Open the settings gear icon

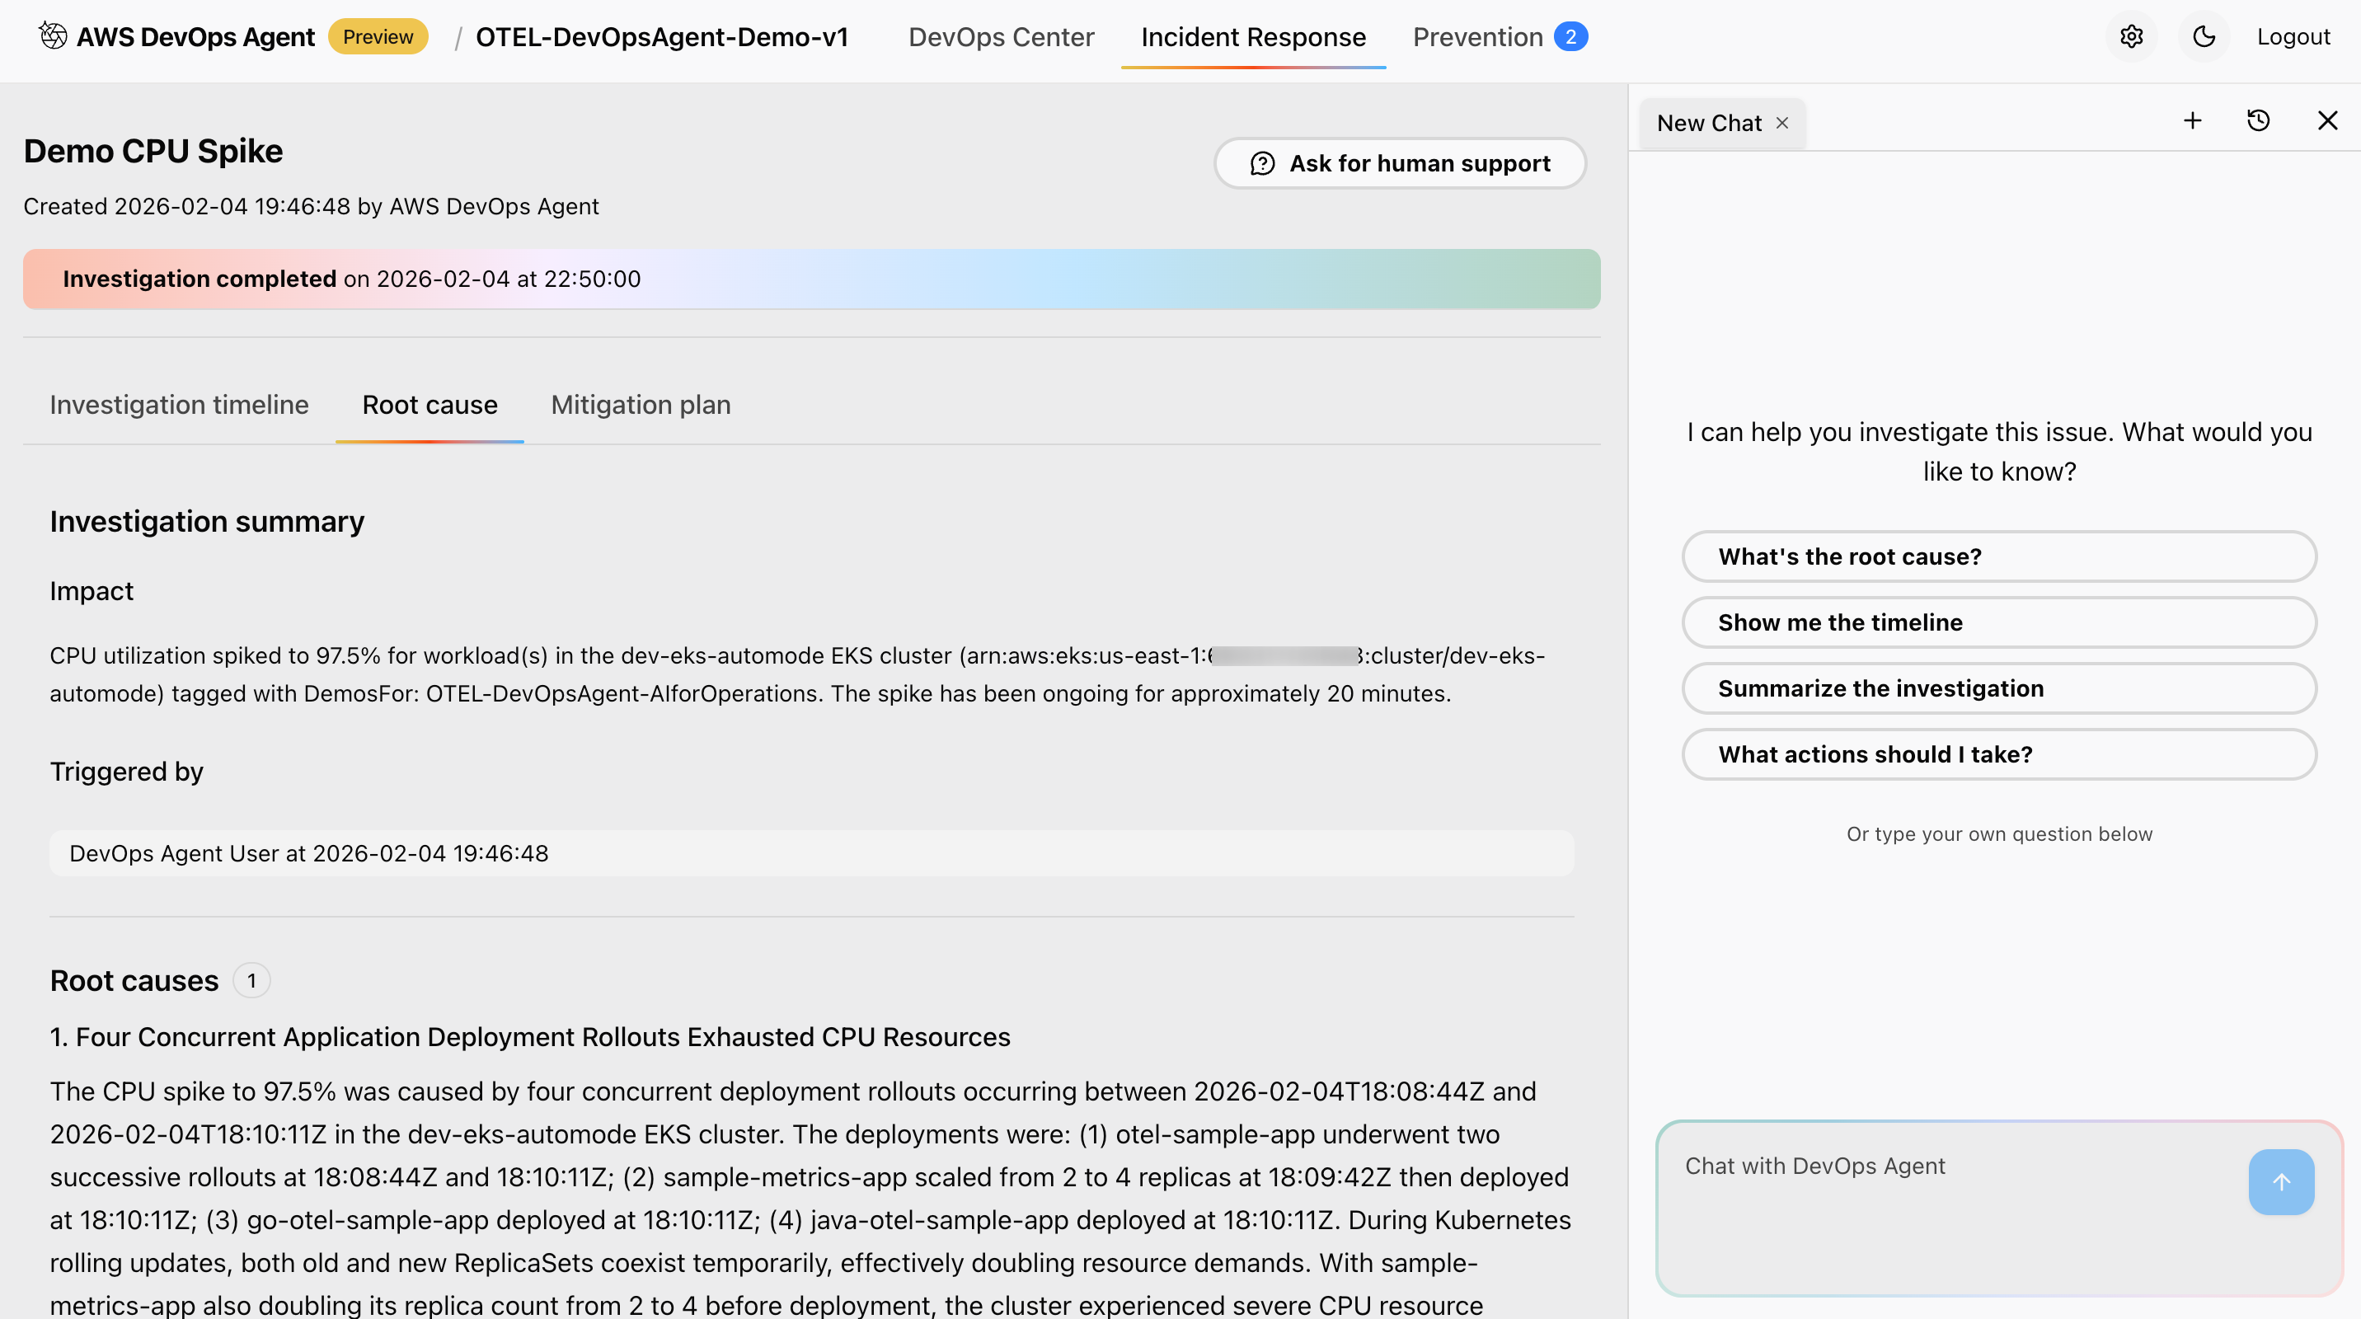(2131, 36)
